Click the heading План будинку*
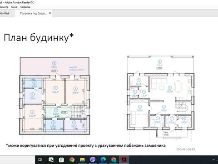The height and width of the screenshot is (164, 218). click(39, 37)
